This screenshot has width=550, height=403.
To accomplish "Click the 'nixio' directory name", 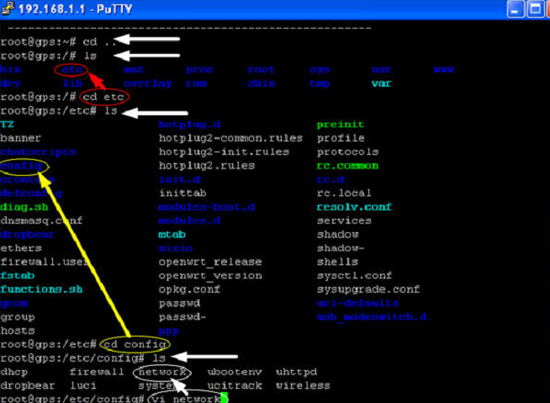I will 176,248.
